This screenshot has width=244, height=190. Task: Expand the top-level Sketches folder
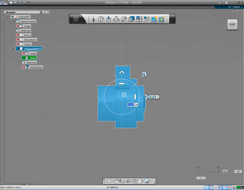pyautogui.click(x=13, y=30)
